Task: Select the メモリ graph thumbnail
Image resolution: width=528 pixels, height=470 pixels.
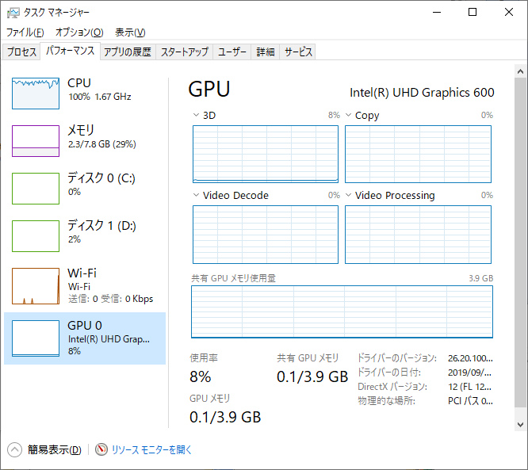Action: 36,141
